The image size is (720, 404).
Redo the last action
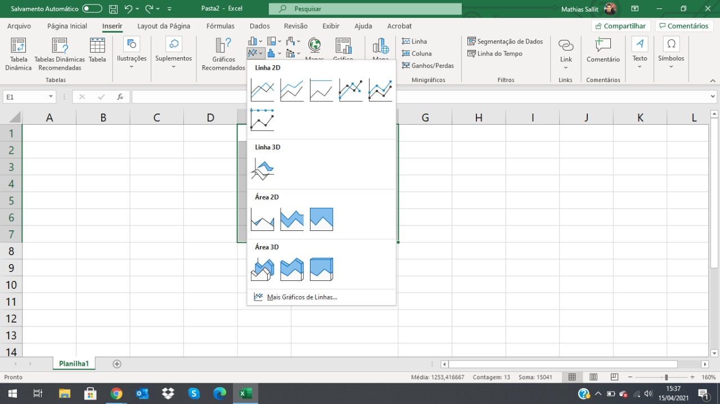tap(149, 9)
